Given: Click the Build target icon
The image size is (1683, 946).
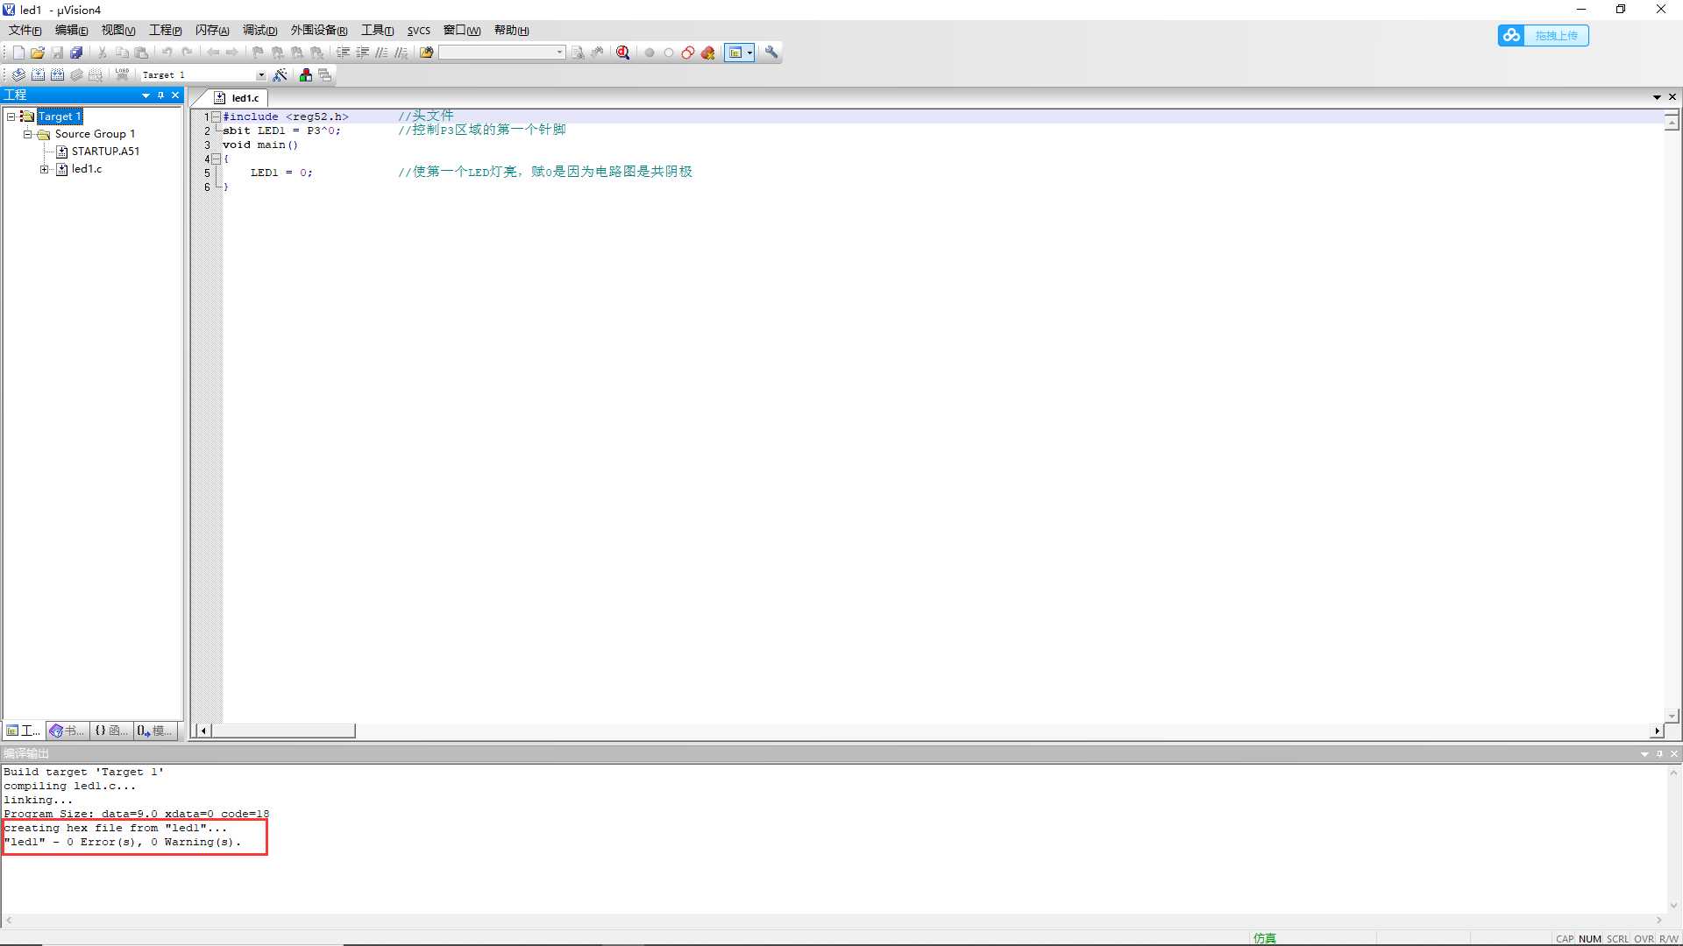Looking at the screenshot, I should point(38,75).
